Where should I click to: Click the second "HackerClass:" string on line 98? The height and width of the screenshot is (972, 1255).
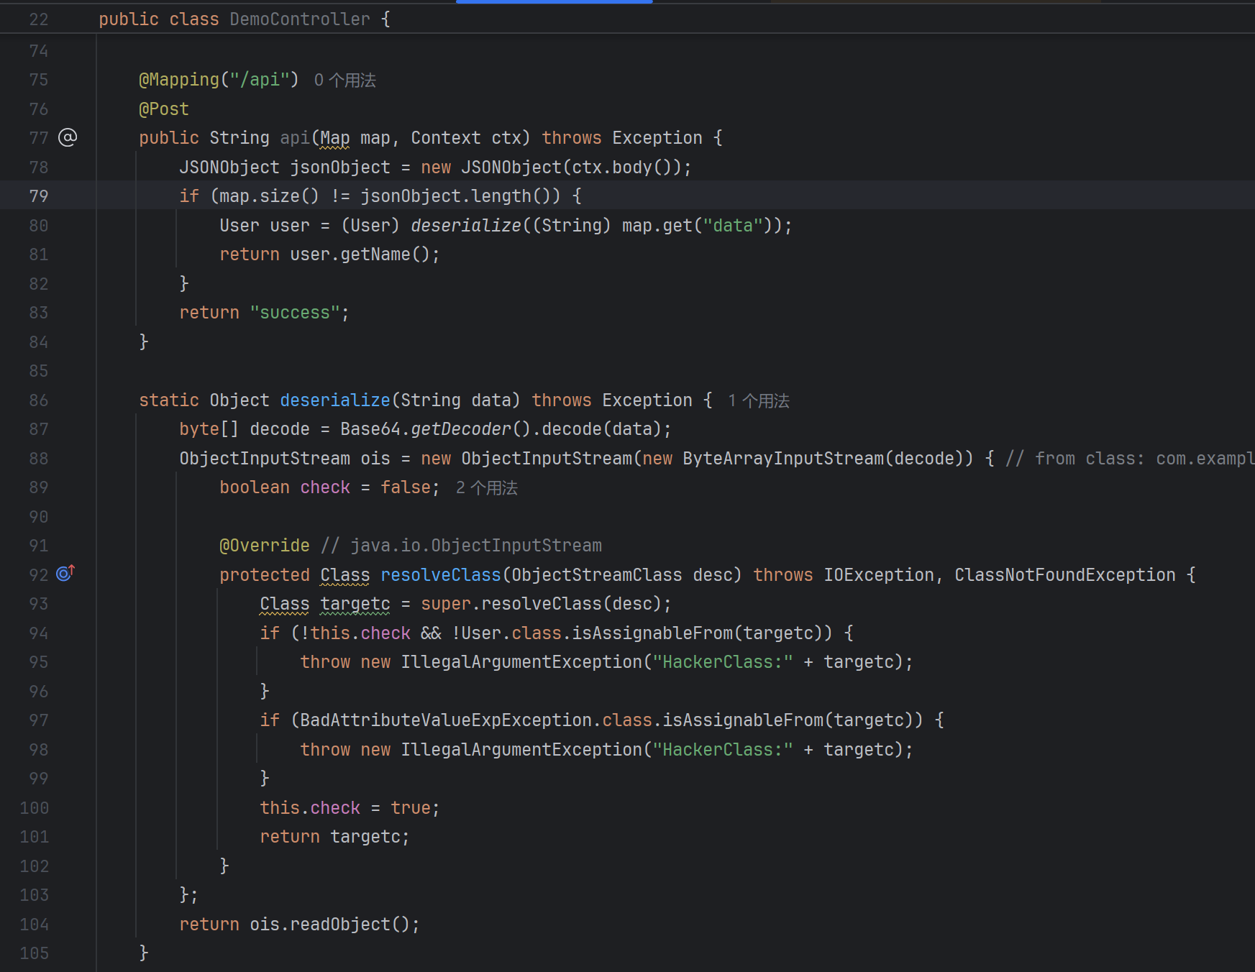(723, 750)
